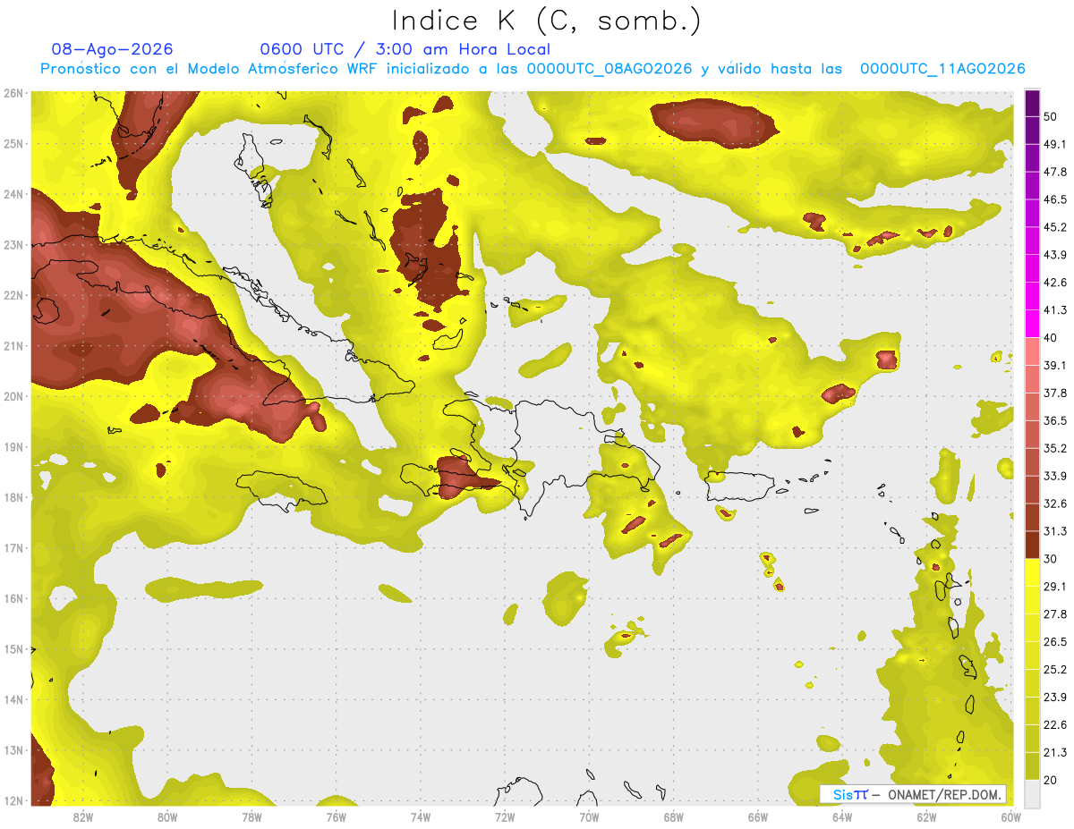
Task: Click the colorbar value '46.5'
Action: tap(1055, 199)
